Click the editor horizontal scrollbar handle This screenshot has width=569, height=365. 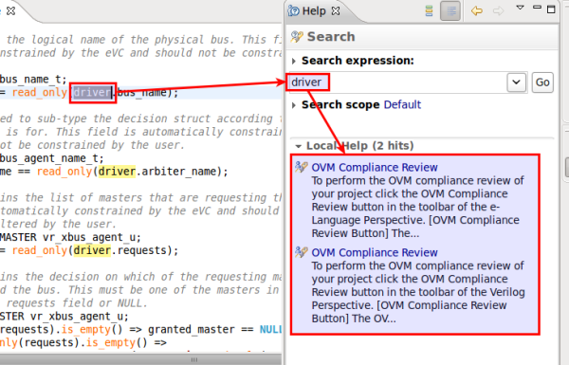[194, 359]
